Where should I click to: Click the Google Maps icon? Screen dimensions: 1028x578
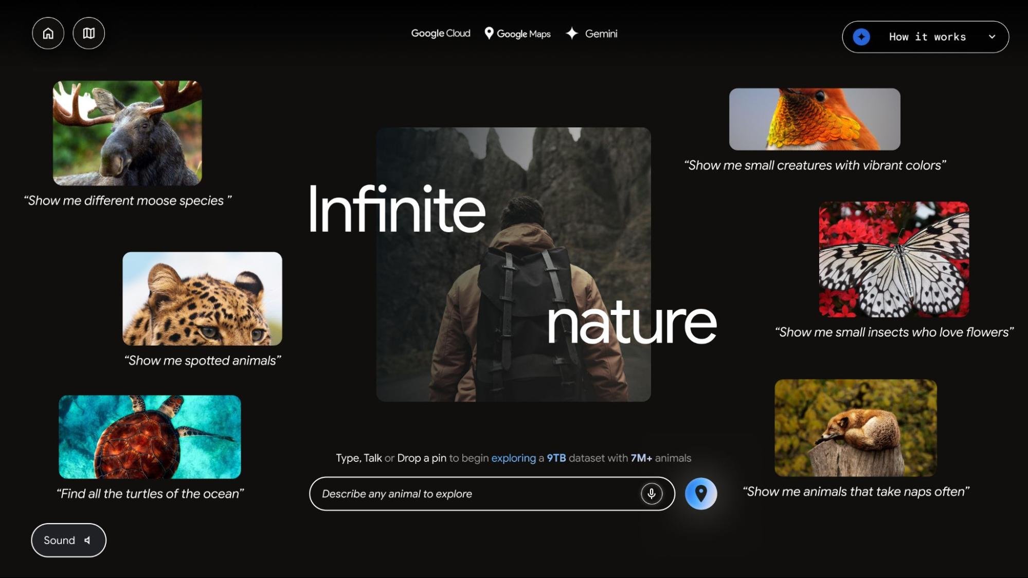tap(488, 33)
